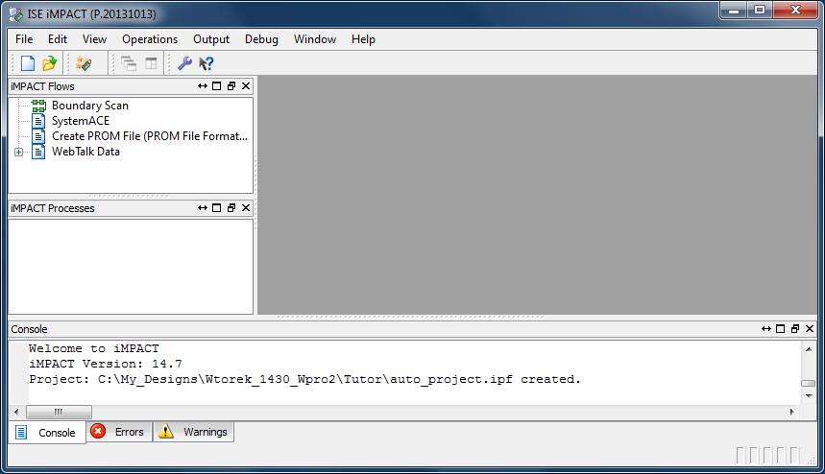The image size is (825, 474).
Task: Click the console vertical scrollbar thumb
Action: pyautogui.click(x=808, y=383)
